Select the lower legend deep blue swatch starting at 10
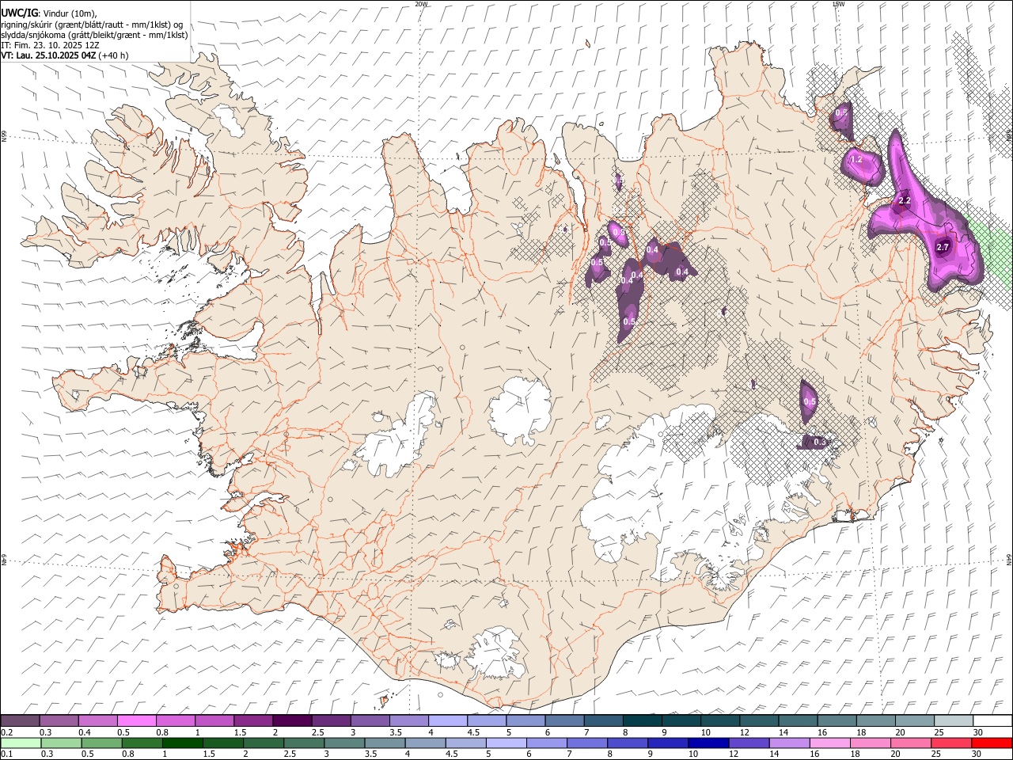The width and height of the screenshot is (1013, 760). [708, 743]
